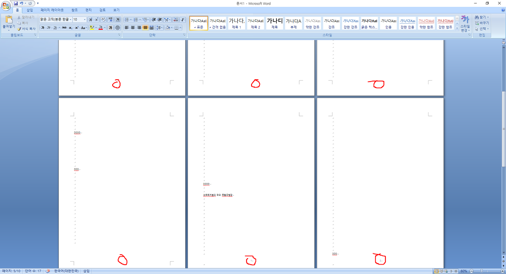Zoom in with the plus button
The width and height of the screenshot is (506, 274).
(x=503, y=271)
